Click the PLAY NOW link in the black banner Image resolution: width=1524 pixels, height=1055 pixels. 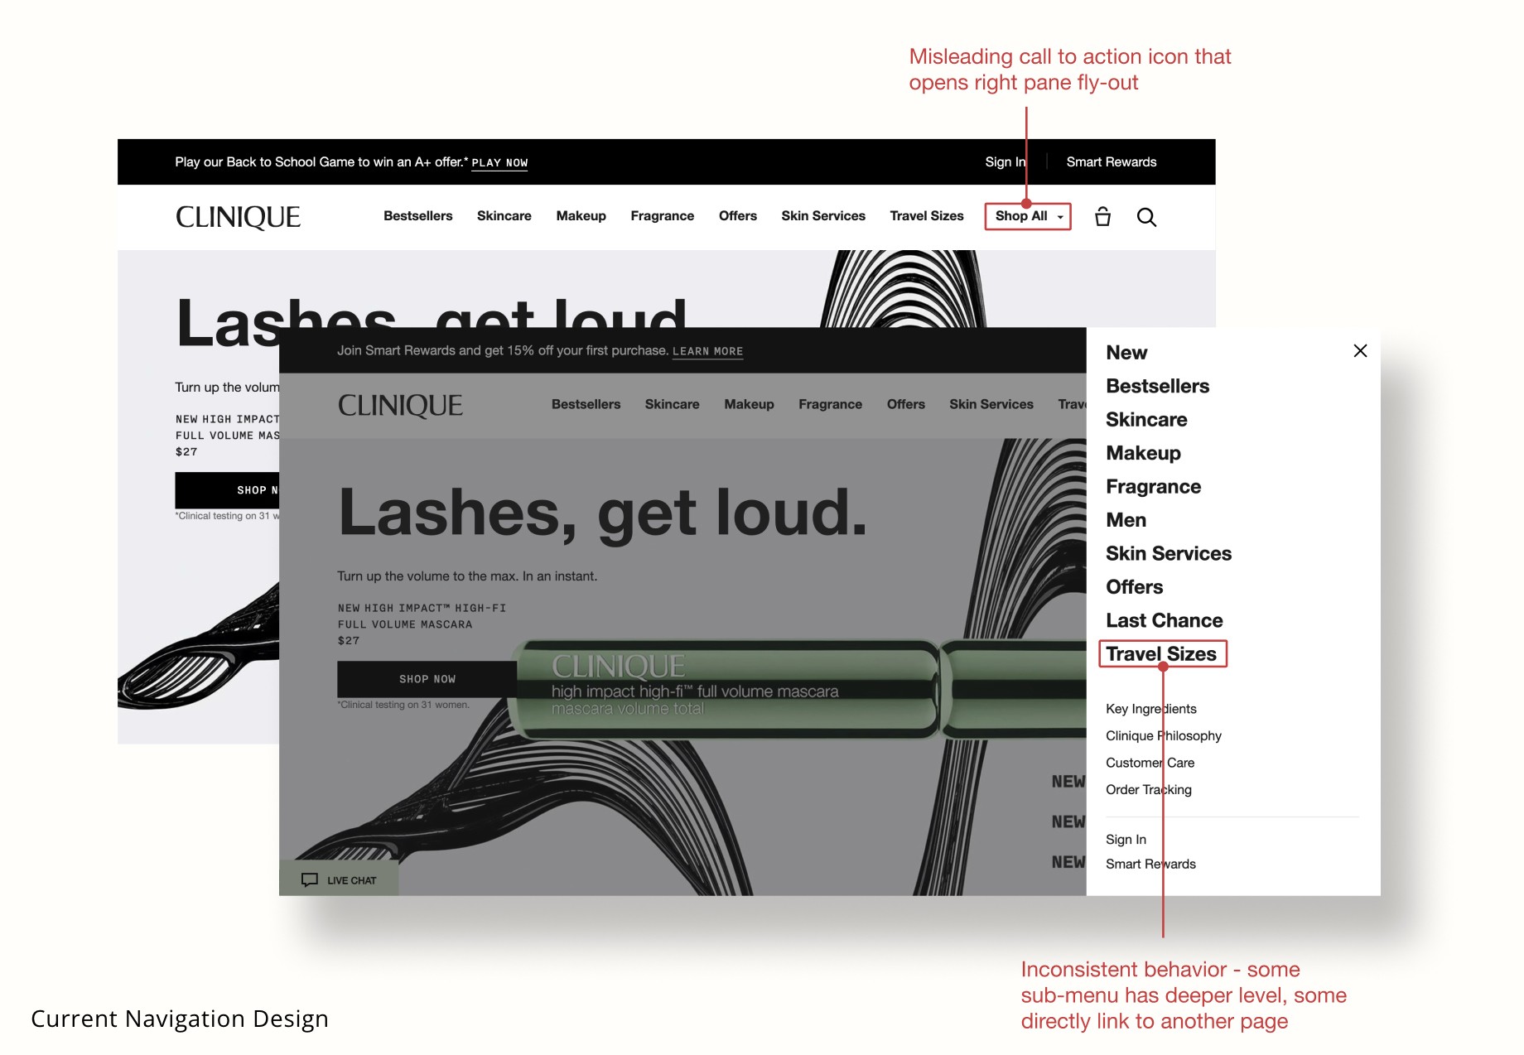[499, 163]
